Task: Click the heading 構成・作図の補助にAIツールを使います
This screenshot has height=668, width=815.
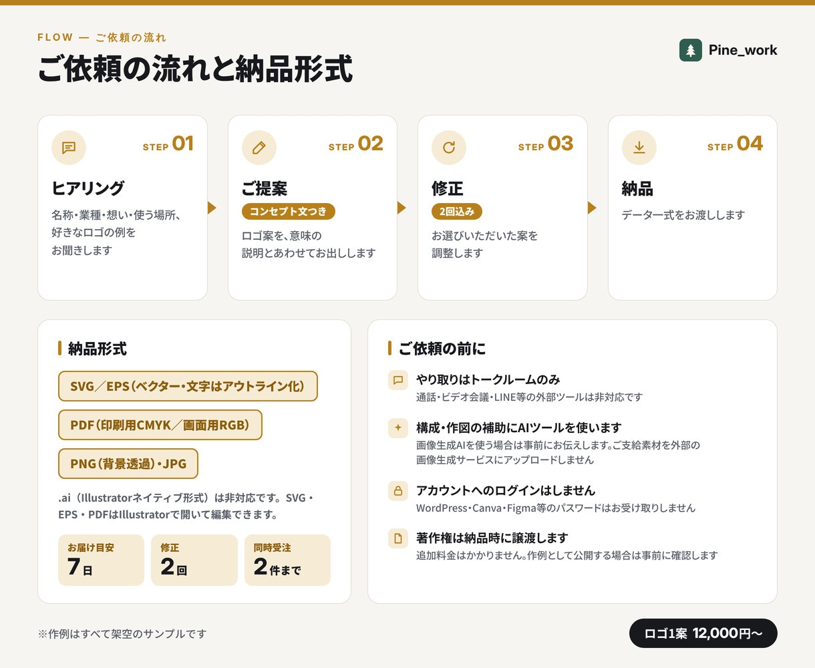Action: [519, 428]
